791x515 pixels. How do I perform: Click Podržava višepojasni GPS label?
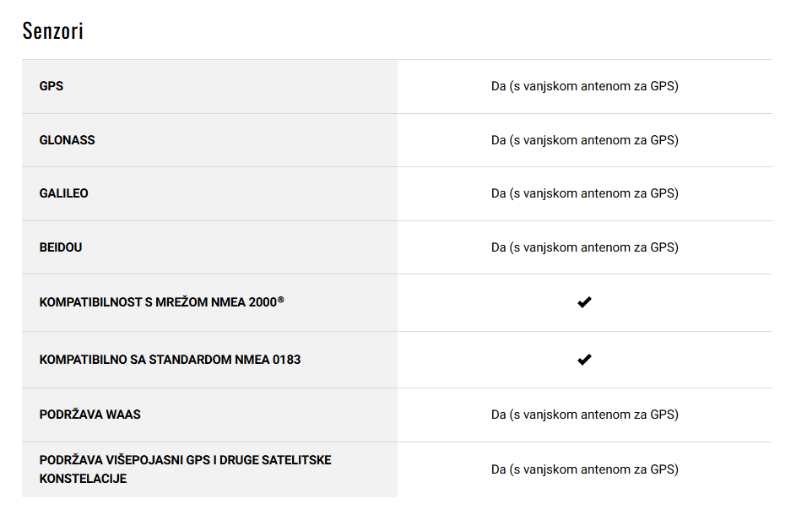(185, 469)
